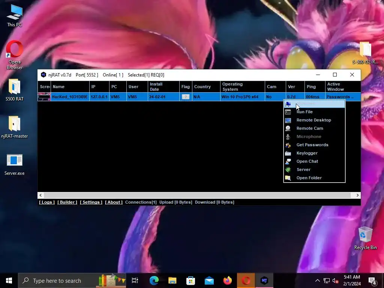Launch Microsoft Edge from the taskbar
384x288 pixels.
[x=154, y=280]
